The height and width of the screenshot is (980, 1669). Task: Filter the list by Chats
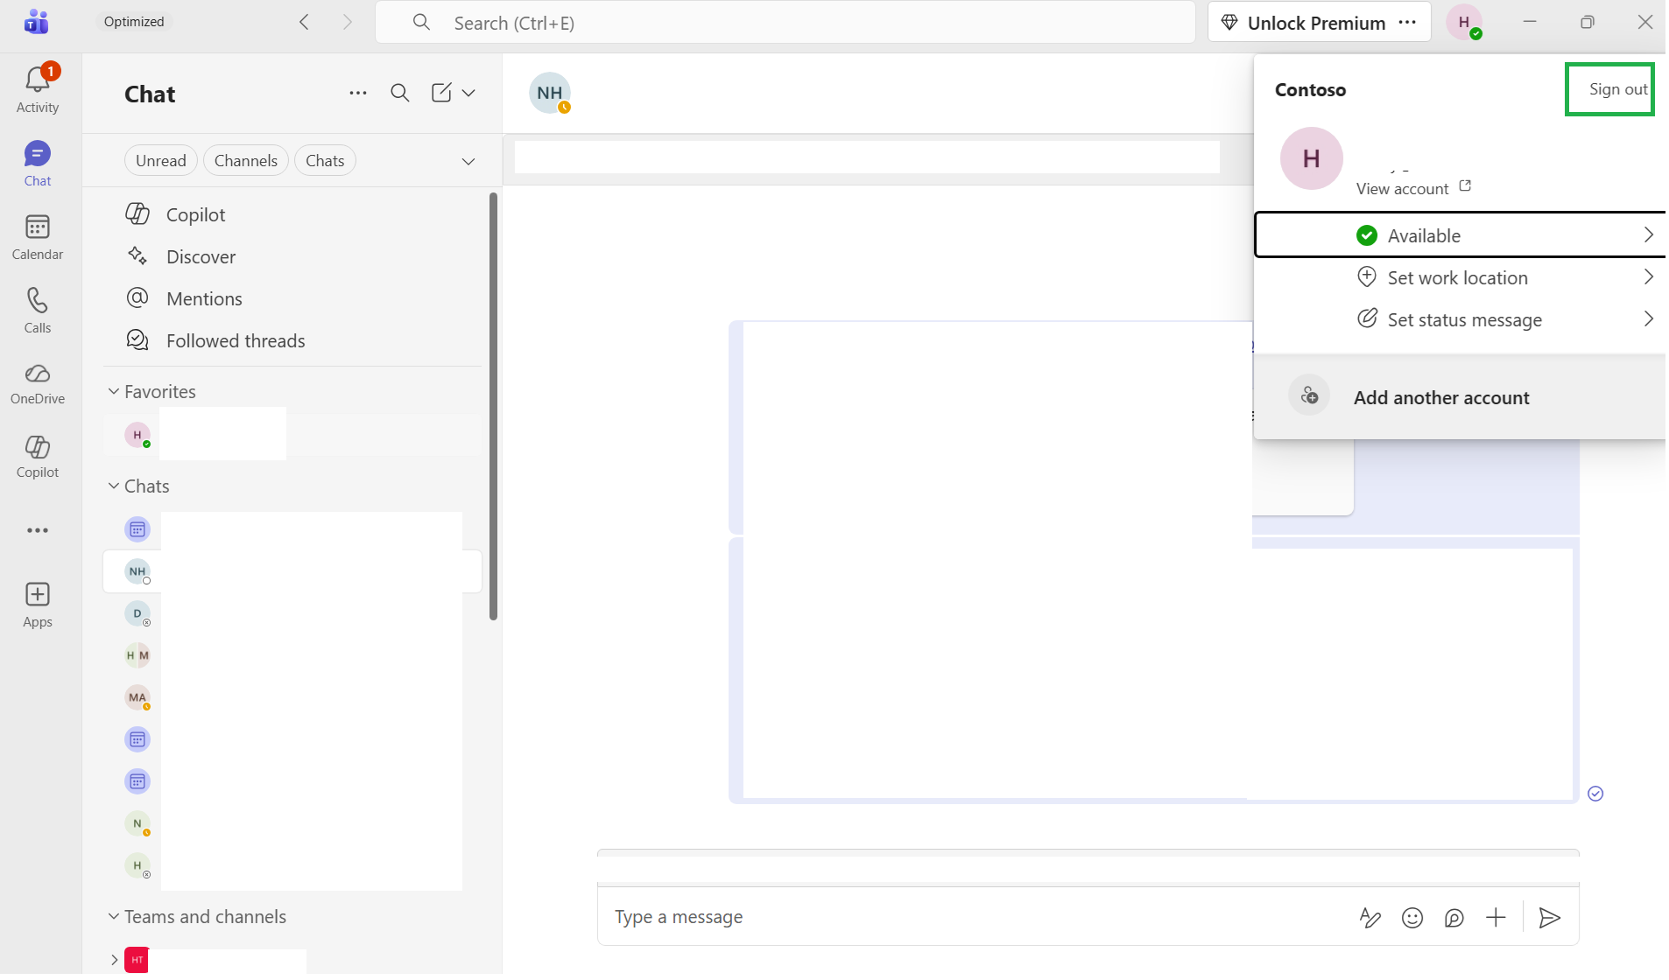coord(325,161)
